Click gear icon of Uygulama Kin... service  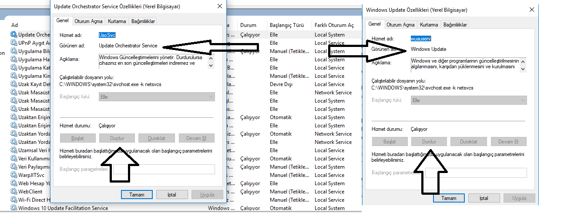tap(14, 76)
